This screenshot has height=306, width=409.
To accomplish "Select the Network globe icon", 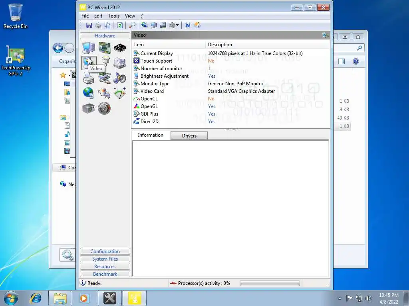I will pyautogui.click(x=89, y=93).
